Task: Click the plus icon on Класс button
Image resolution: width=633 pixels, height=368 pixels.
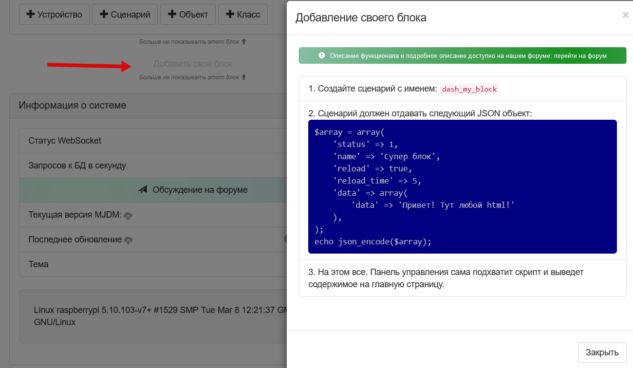Action: pyautogui.click(x=230, y=15)
